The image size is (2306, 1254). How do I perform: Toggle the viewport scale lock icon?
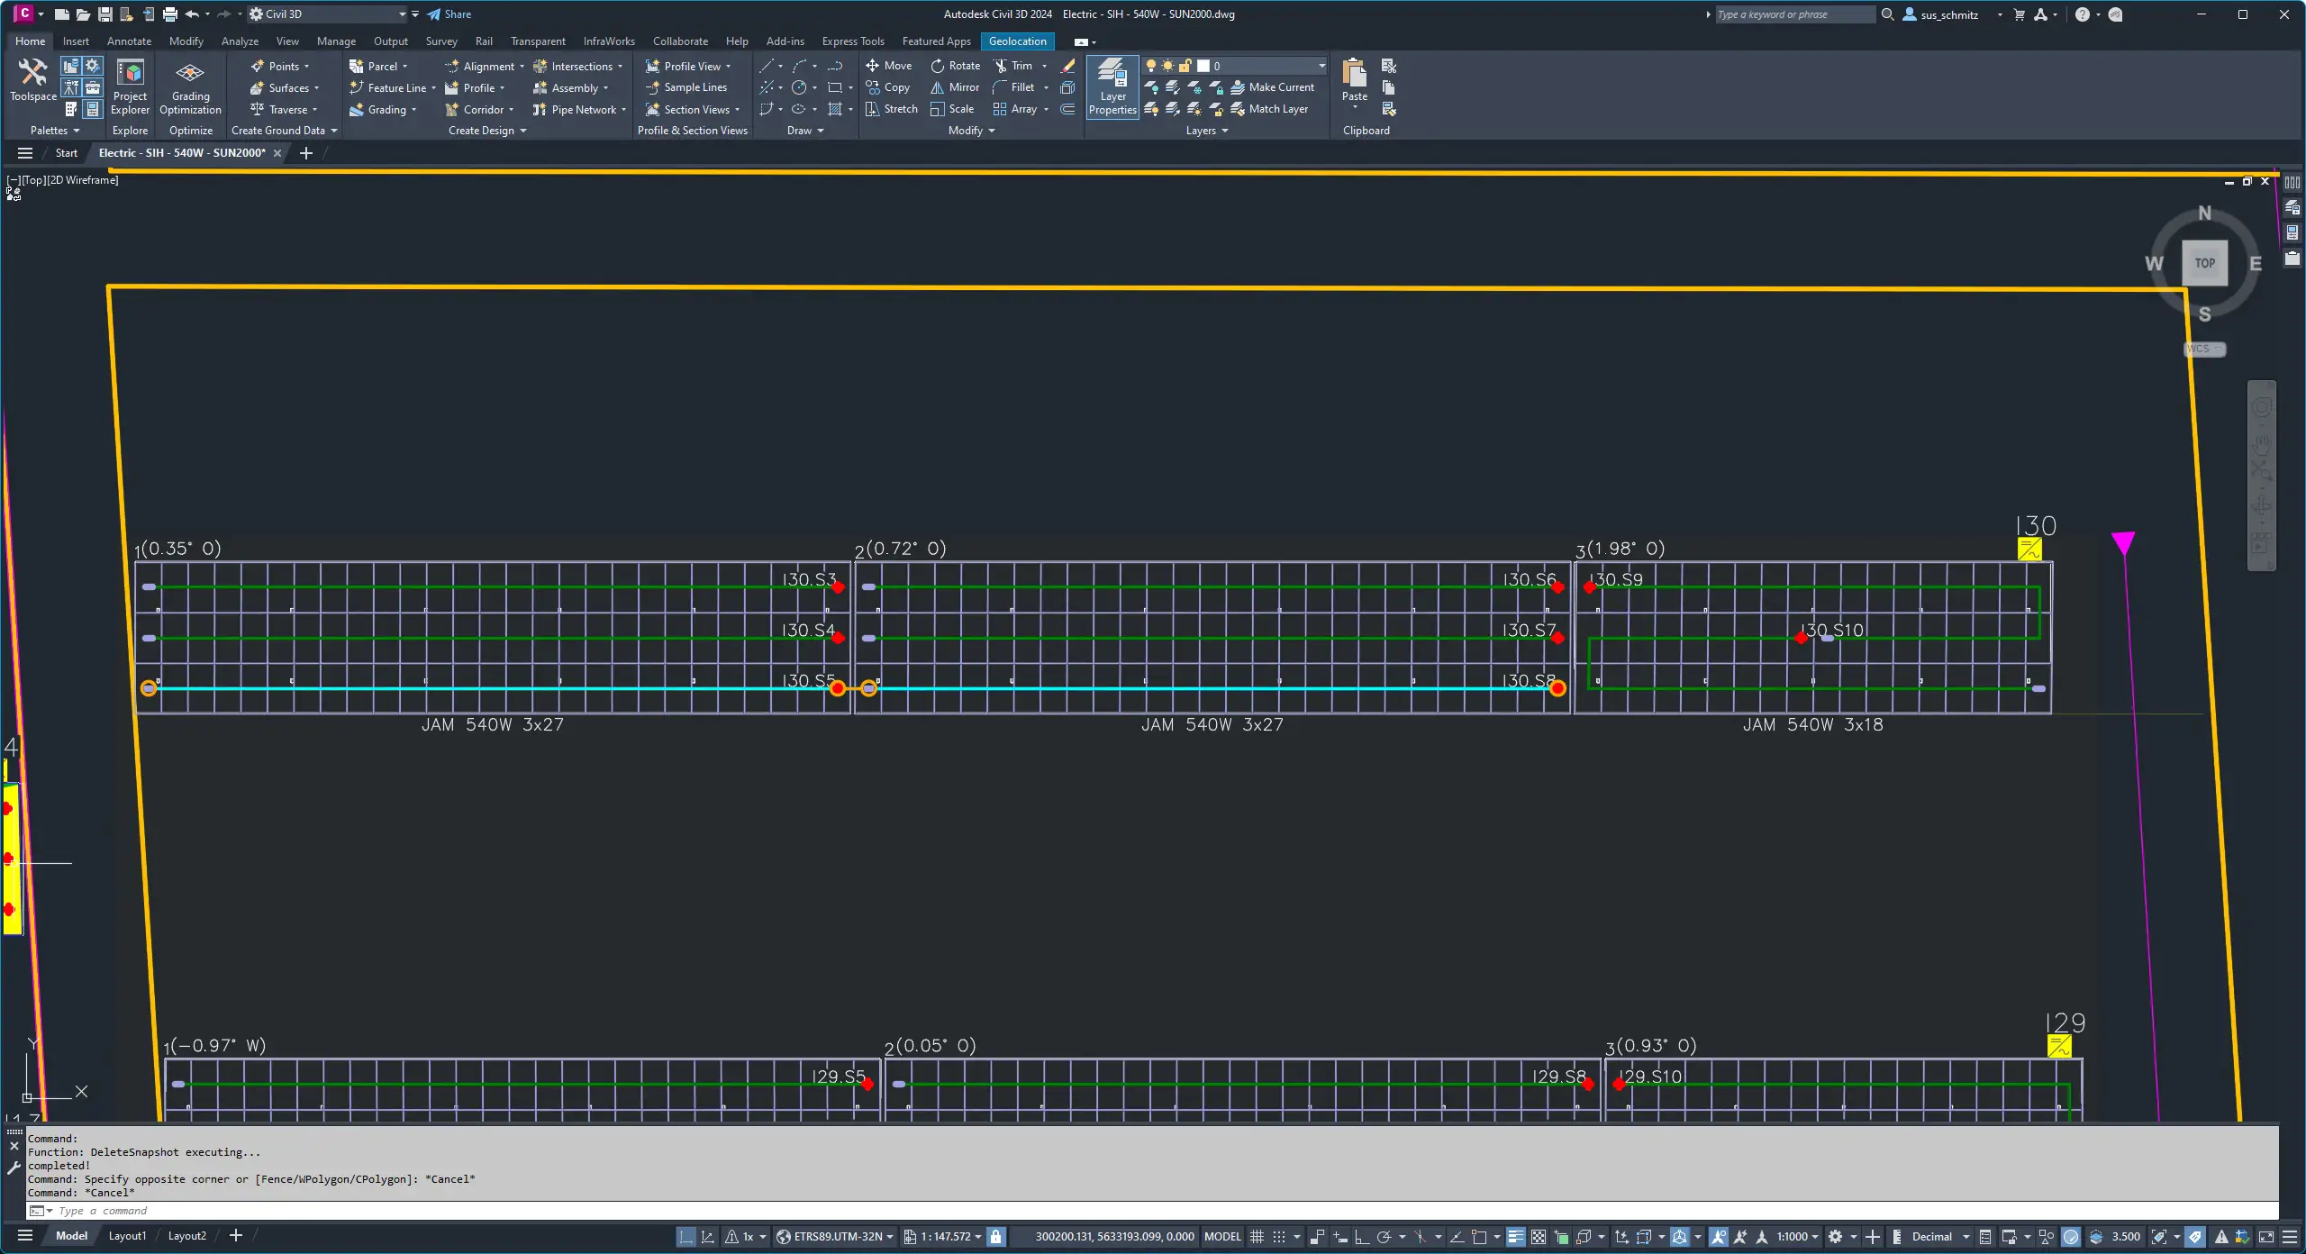[995, 1237]
